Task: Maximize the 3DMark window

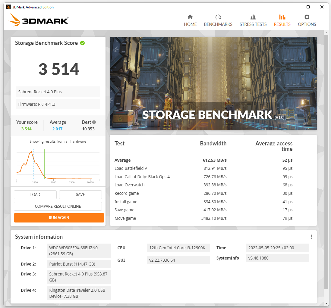Action: coord(308,7)
